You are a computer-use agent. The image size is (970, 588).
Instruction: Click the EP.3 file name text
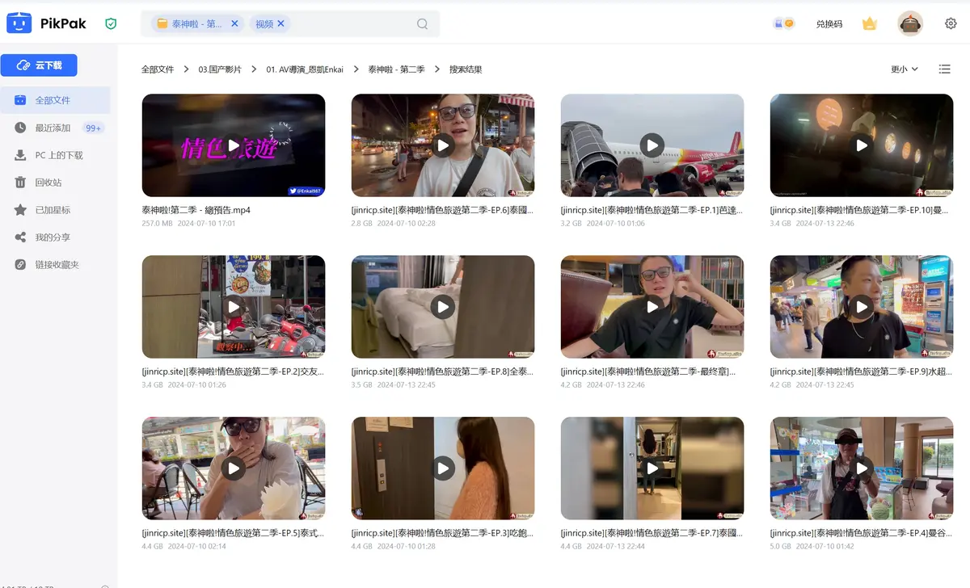click(x=443, y=533)
